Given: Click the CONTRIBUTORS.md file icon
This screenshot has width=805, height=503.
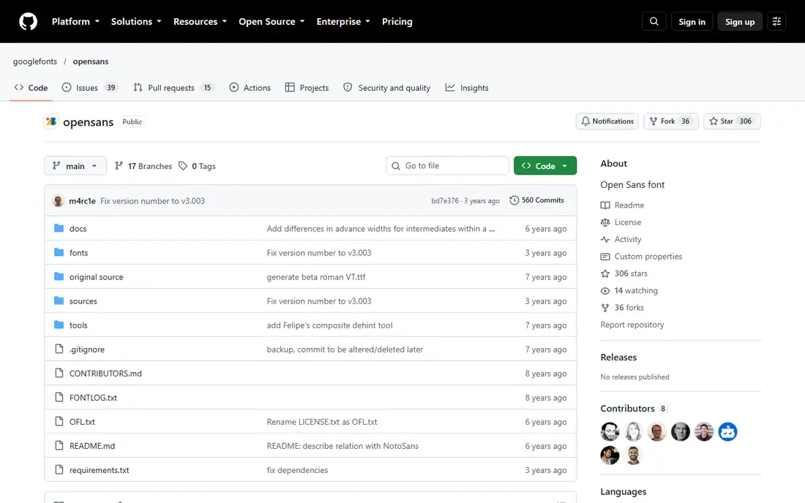Looking at the screenshot, I should tap(59, 373).
